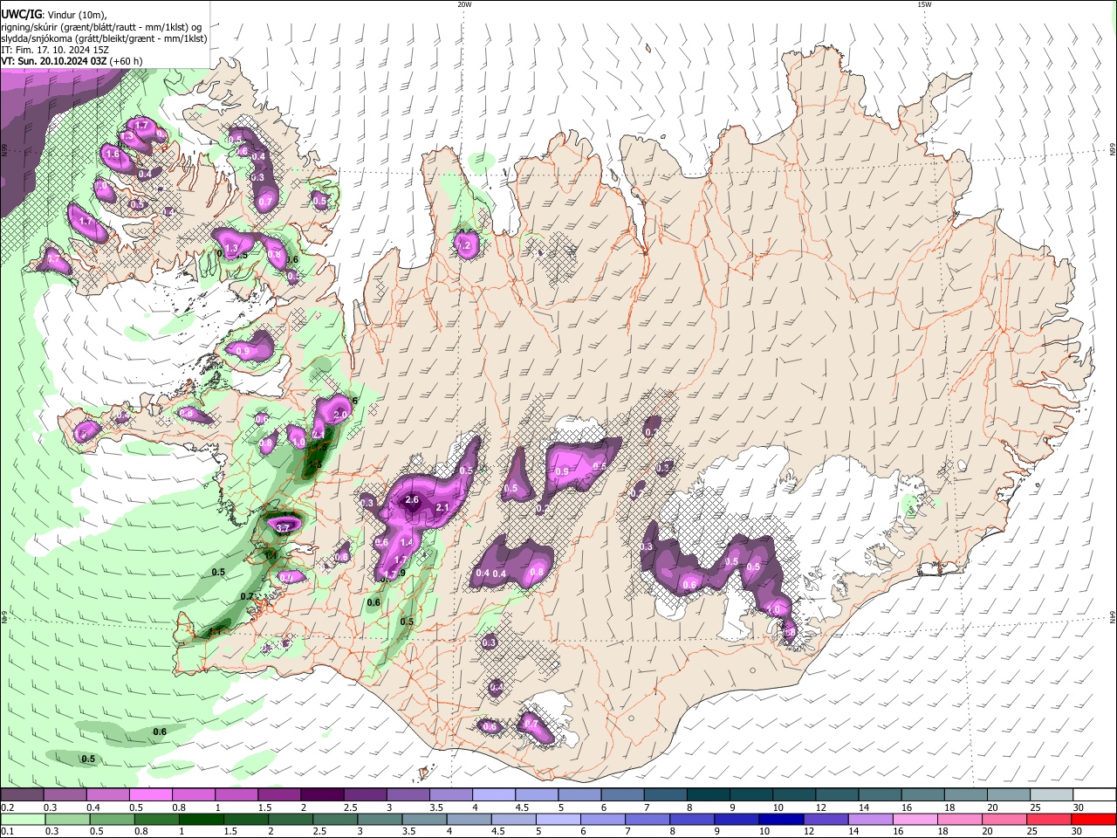The width and height of the screenshot is (1117, 838).
Task: Select the '1.6' value label in the Westfjords
Action: (112, 155)
